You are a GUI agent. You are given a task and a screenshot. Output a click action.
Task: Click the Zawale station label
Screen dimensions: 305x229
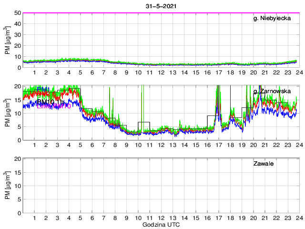pos(263,164)
